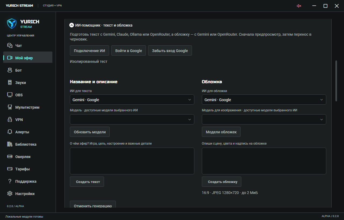The height and width of the screenshot is (220, 344).
Task: Click the Настройки gear icon
Action: pyautogui.click(x=10, y=194)
